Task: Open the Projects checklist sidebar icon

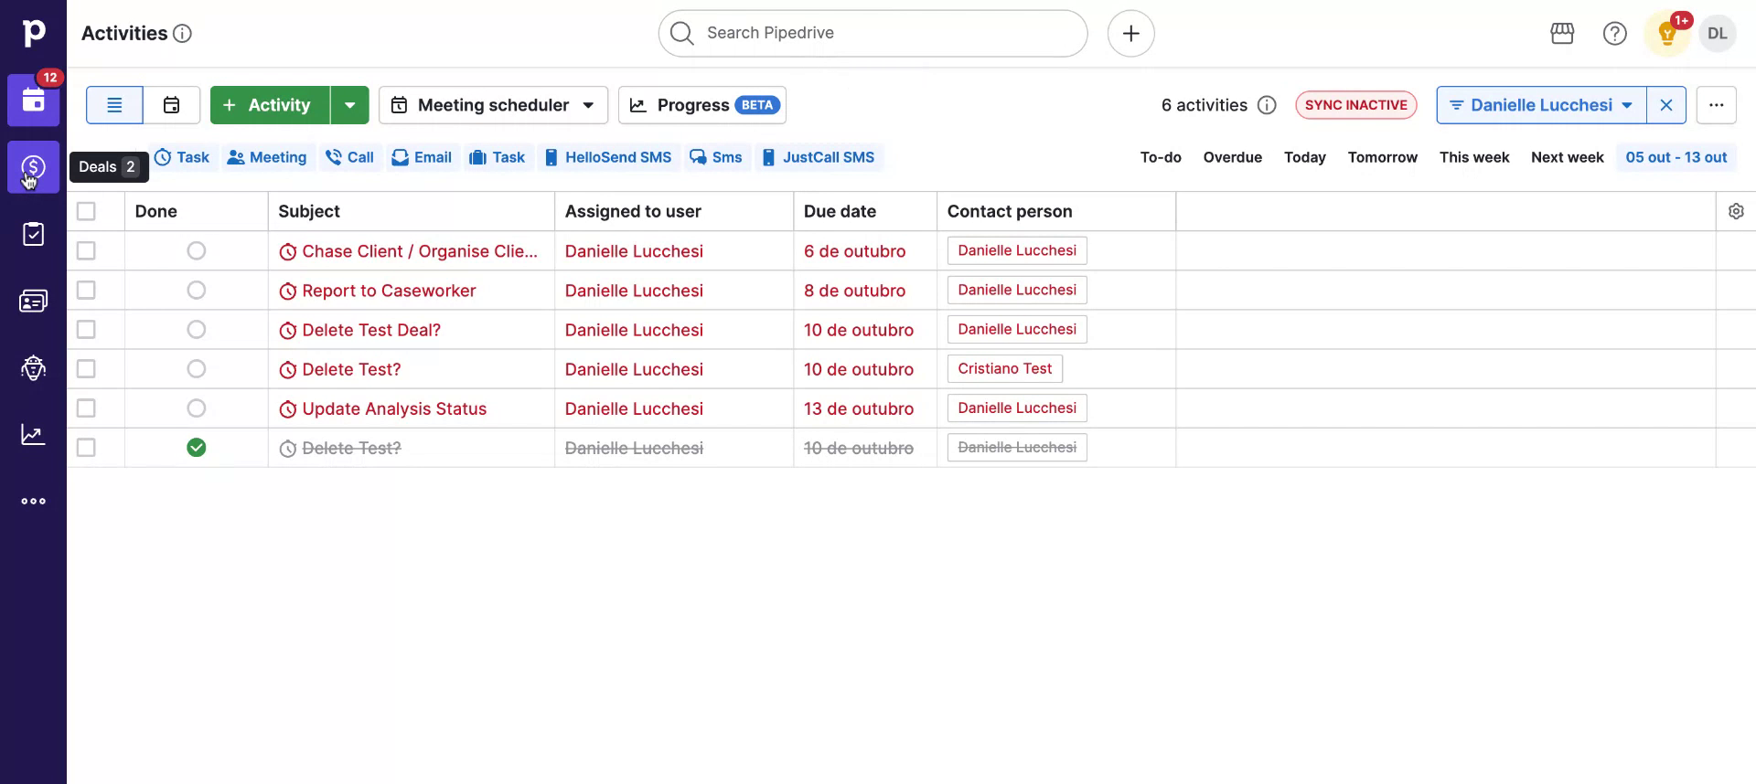Action: click(x=34, y=234)
